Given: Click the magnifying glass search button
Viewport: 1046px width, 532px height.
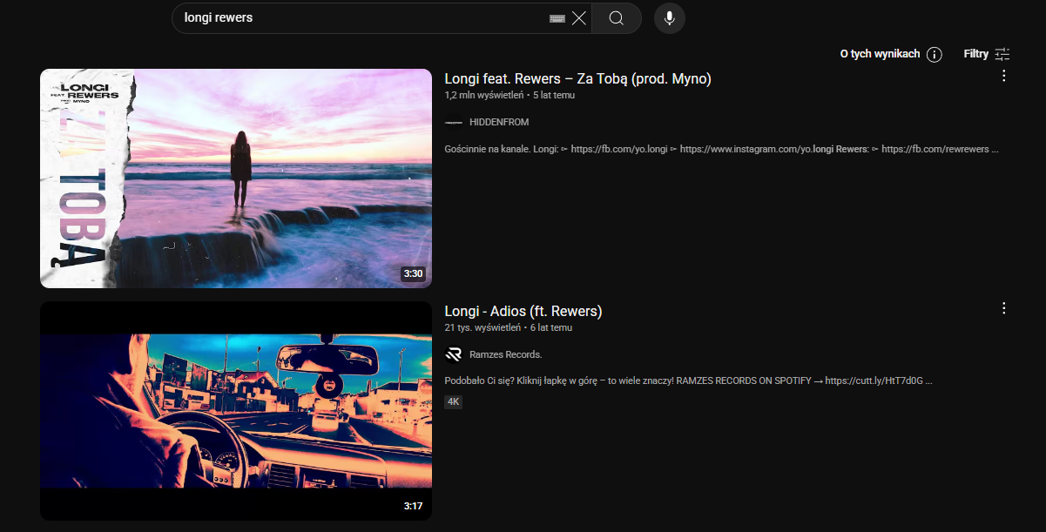Looking at the screenshot, I should (x=617, y=18).
